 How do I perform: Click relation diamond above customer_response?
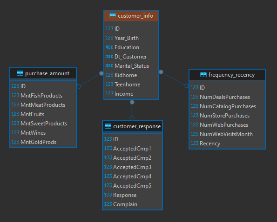pos(132,118)
